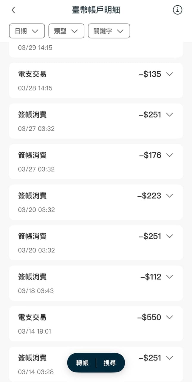Expand the -$135 電支交易 entry chevron
Viewport: 192px width, 382px height.
pos(170,74)
